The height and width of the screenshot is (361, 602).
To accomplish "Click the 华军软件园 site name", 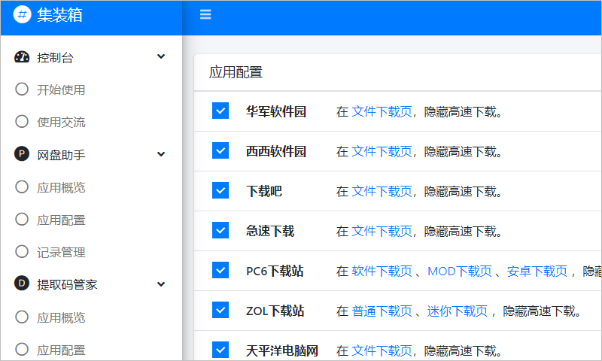I will coord(276,111).
